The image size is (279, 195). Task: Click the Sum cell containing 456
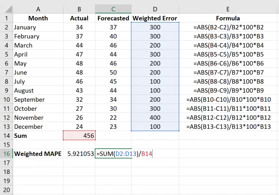click(79, 135)
